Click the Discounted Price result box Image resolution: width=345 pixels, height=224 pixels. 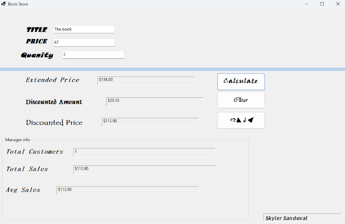(150, 122)
